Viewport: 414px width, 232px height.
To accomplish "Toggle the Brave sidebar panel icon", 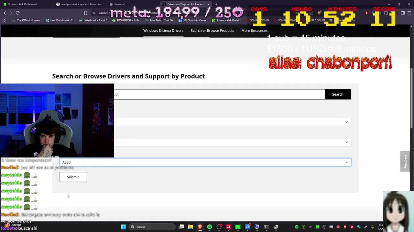I will pyautogui.click(x=403, y=13).
